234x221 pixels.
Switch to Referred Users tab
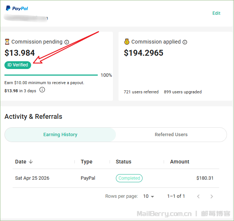click(171, 135)
